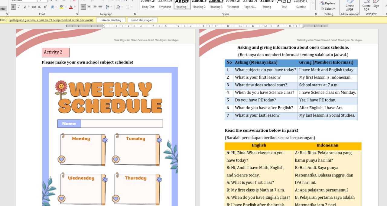Toggle Italic formatting
Screen dimensions: 387x206
19,7
